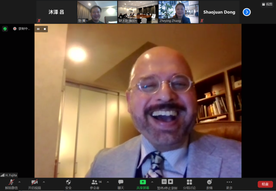This screenshot has width=276, height=191.
Task: Turn on the camera (开启视频)
Action: tap(34, 183)
